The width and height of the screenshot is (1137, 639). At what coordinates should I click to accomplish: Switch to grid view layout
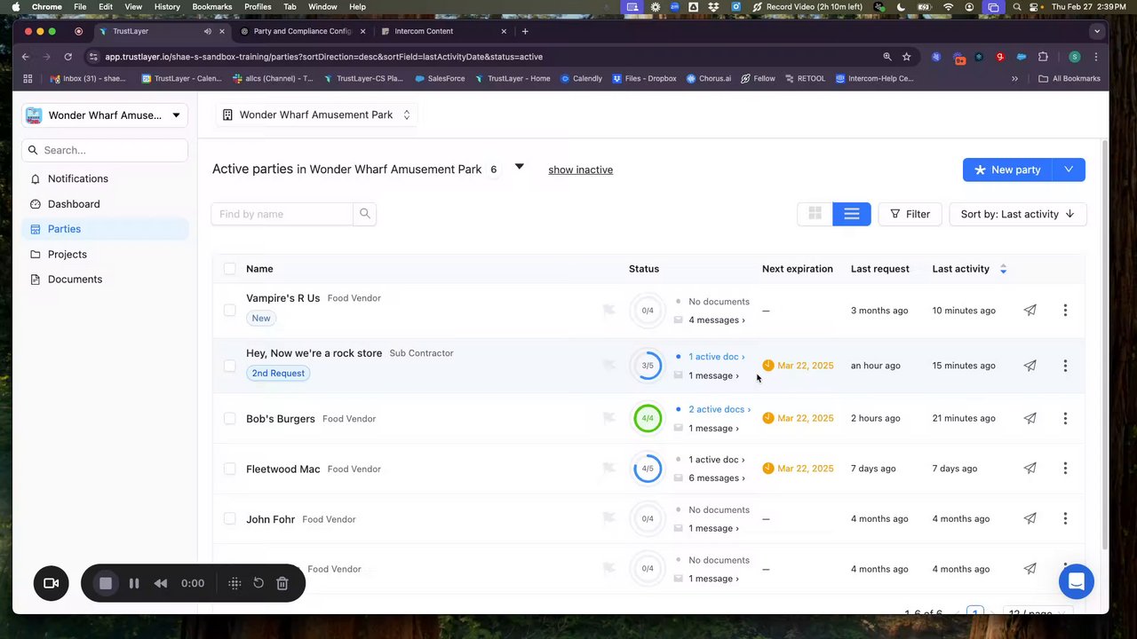(x=815, y=214)
